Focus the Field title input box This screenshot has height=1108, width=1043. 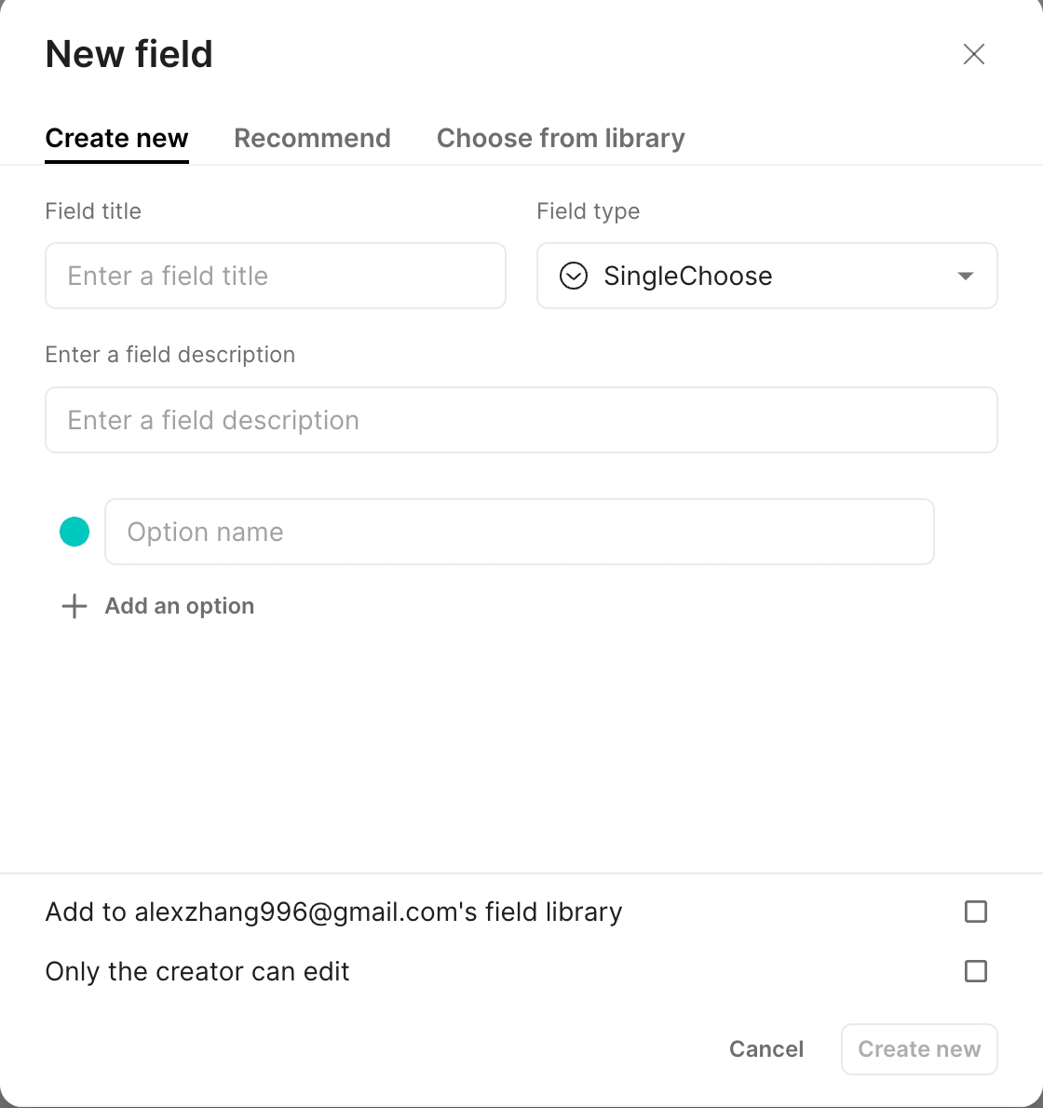pos(275,276)
